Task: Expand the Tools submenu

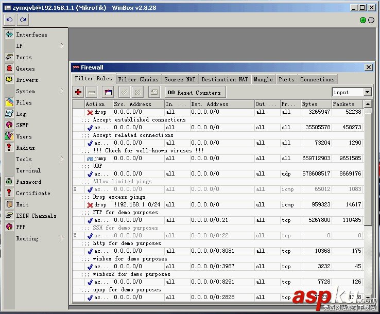Action: 62,159
